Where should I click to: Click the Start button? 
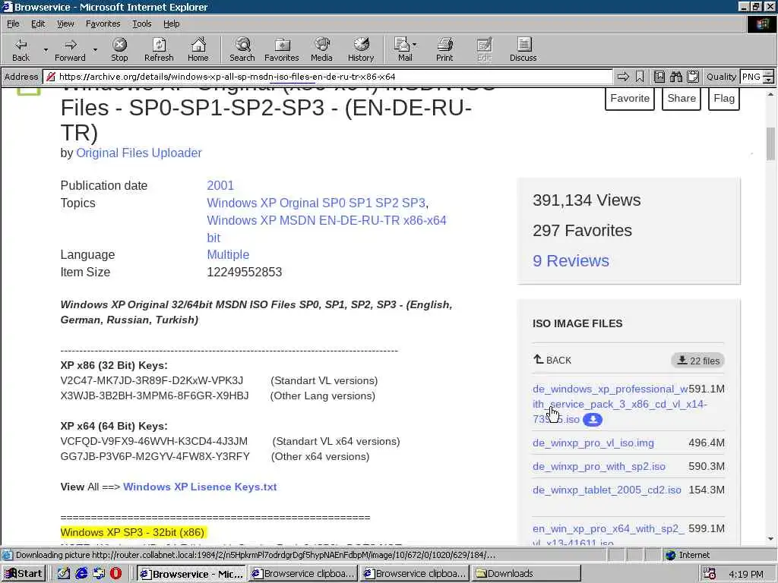[24, 574]
